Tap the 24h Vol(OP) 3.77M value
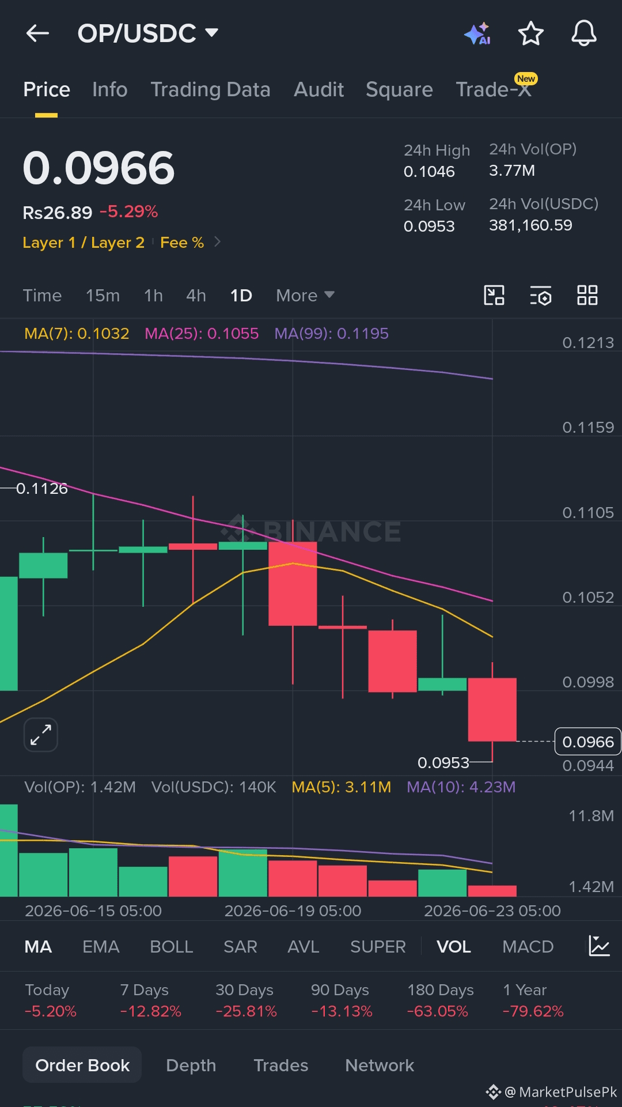622x1107 pixels. [x=512, y=171]
